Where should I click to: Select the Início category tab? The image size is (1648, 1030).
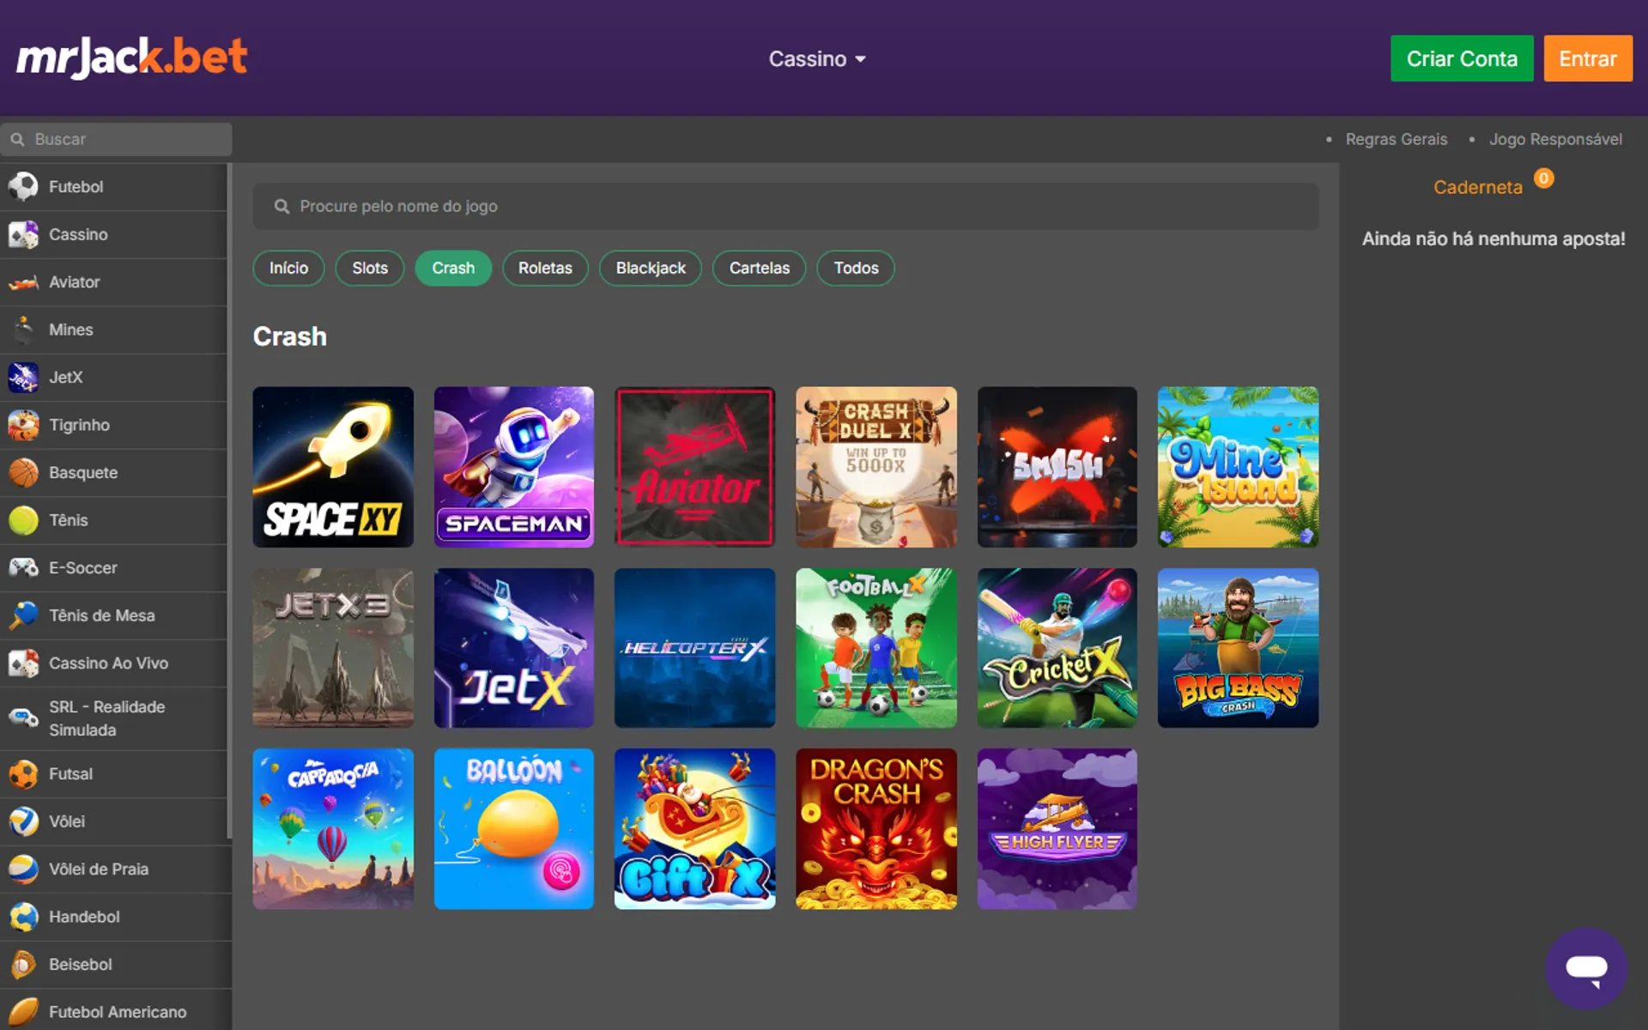pyautogui.click(x=288, y=268)
